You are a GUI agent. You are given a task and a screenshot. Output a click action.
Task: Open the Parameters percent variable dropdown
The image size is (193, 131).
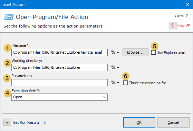tap(115, 83)
